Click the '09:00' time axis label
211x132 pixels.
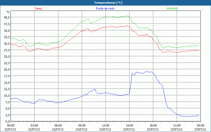click(82, 126)
